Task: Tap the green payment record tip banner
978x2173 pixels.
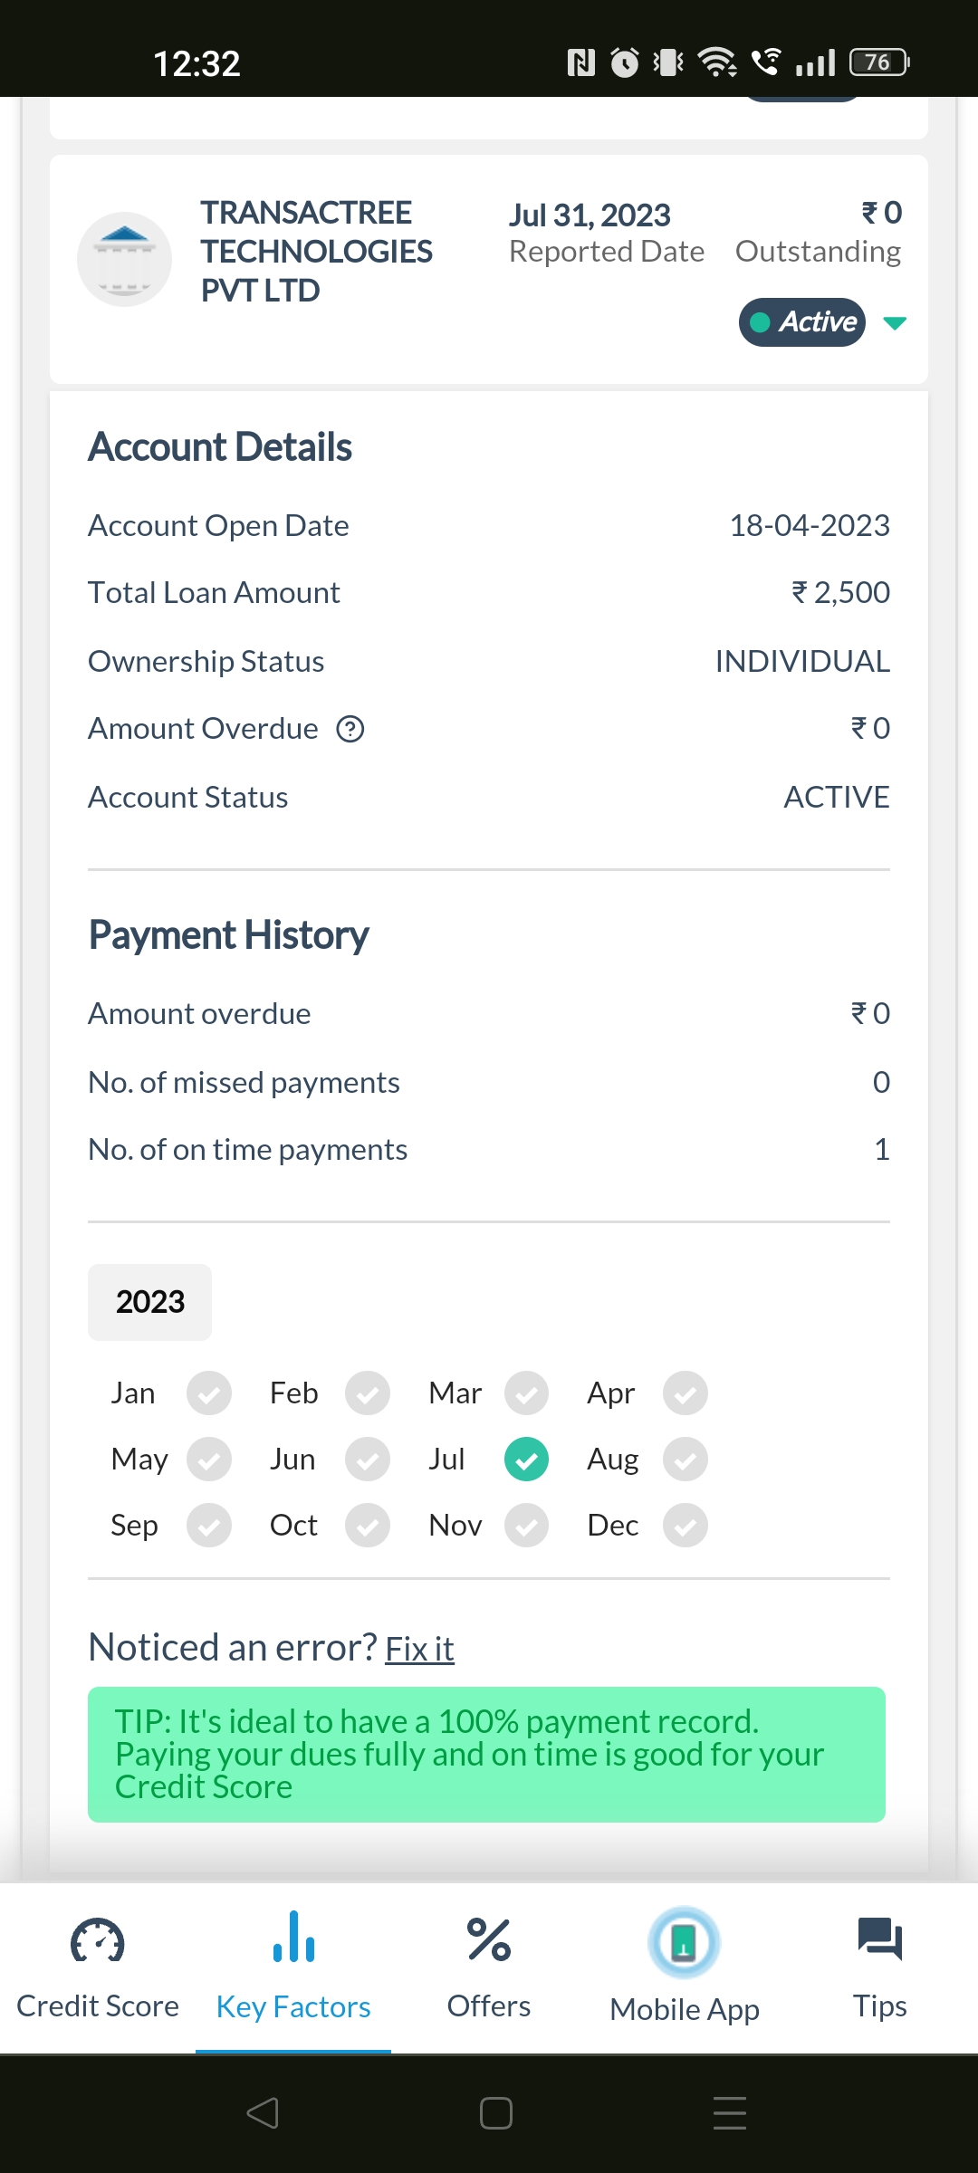Action: coord(486,1754)
